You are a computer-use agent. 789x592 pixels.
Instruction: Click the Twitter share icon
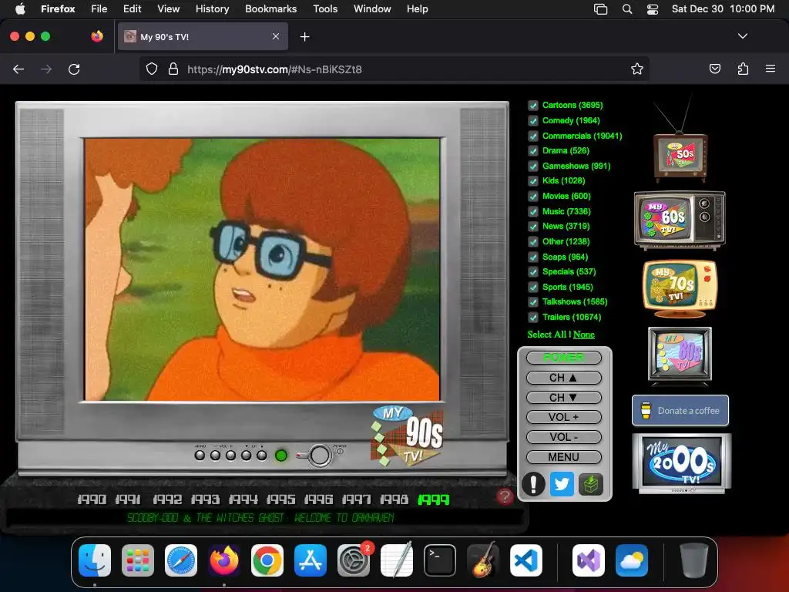(562, 484)
